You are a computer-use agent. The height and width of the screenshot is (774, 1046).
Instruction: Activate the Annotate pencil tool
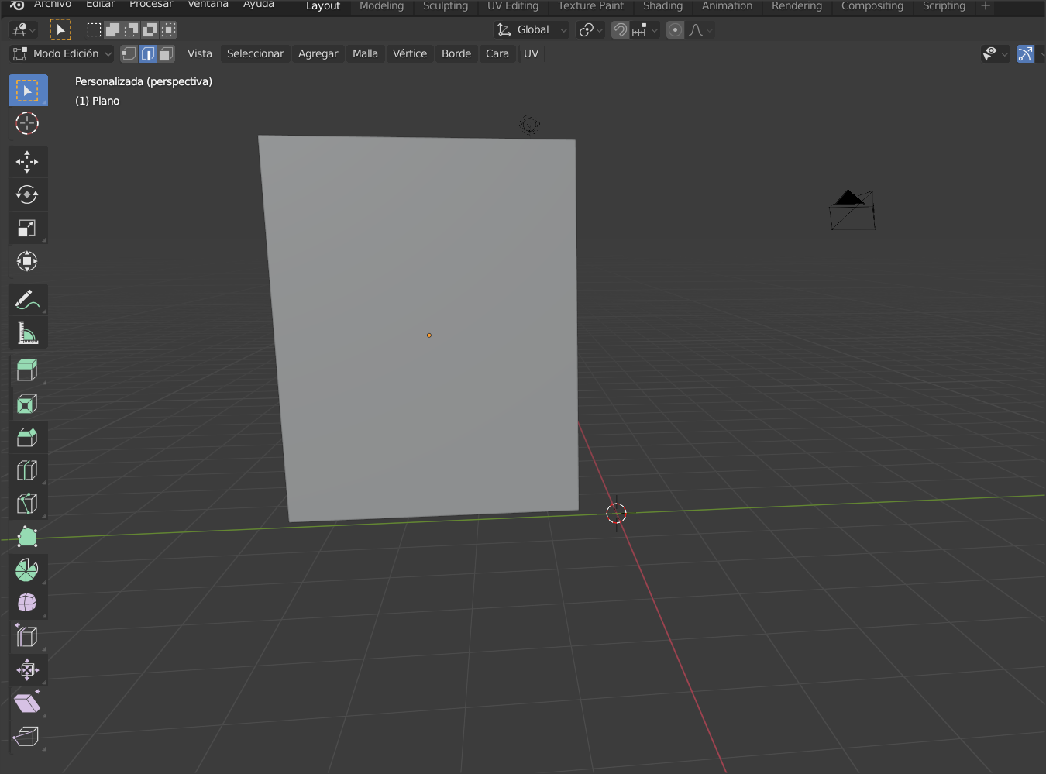[x=28, y=300]
